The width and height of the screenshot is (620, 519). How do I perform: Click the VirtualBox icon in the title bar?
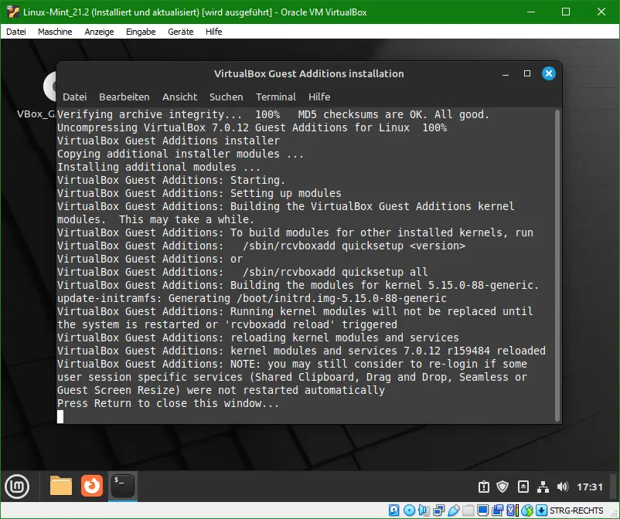coord(13,12)
